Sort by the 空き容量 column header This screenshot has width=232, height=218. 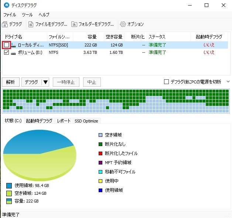112,37
